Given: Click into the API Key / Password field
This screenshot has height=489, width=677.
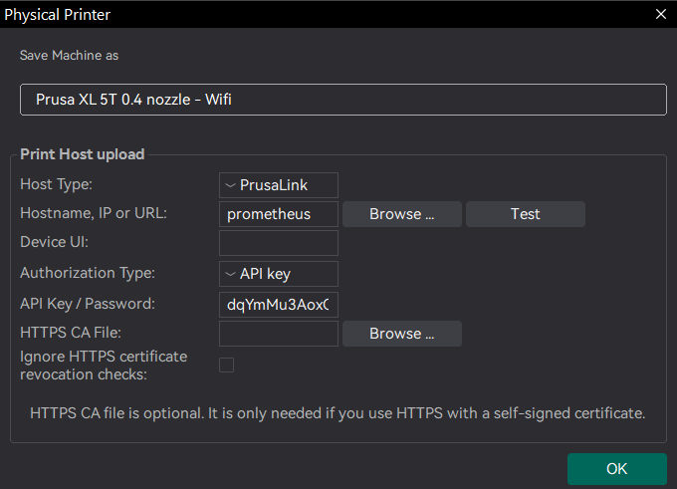Looking at the screenshot, I should click(x=279, y=304).
